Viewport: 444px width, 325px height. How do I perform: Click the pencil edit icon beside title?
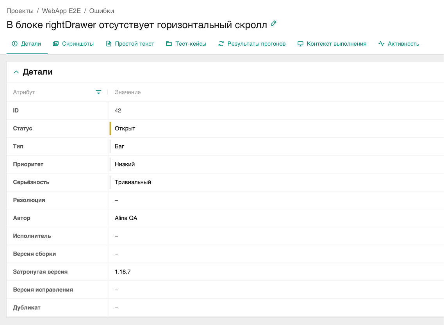(273, 23)
